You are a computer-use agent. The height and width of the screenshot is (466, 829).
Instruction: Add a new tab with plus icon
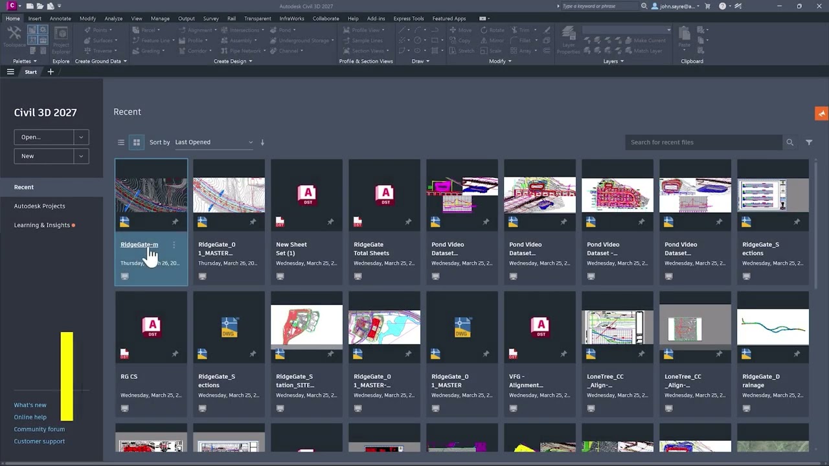click(51, 72)
